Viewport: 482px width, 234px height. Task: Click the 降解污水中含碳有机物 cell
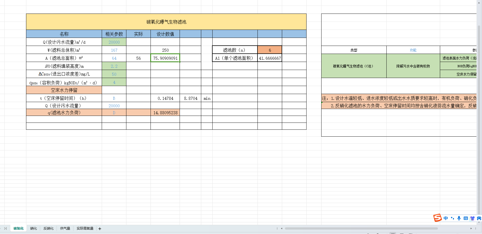coord(413,66)
